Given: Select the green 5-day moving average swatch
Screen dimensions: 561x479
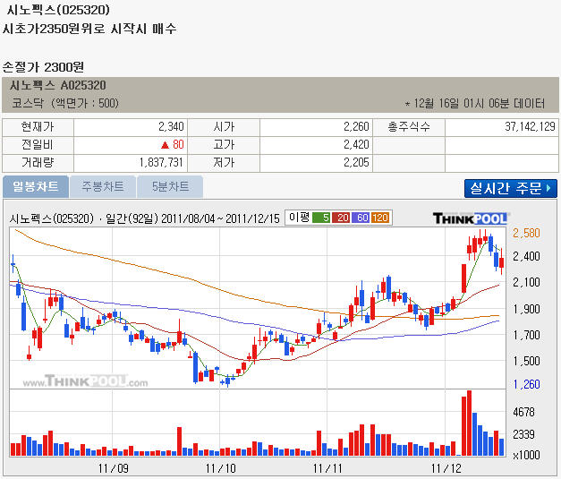Looking at the screenshot, I should coord(321,218).
